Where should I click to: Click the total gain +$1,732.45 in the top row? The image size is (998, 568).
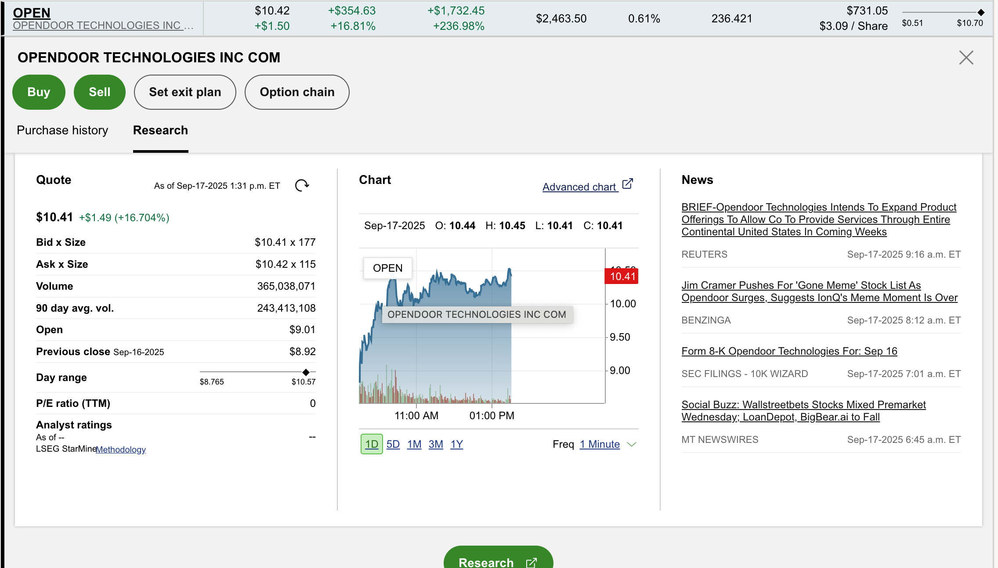[x=456, y=11]
